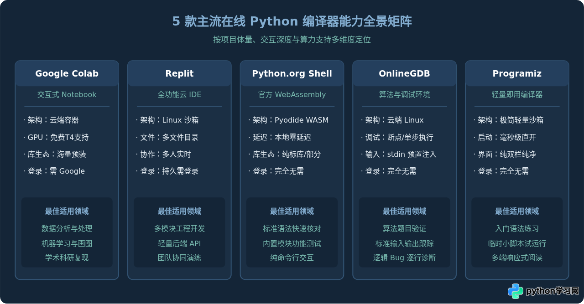
Task: Click 逻辑 Bug 逐行诊断 under OnlineGDB
Action: (405, 258)
